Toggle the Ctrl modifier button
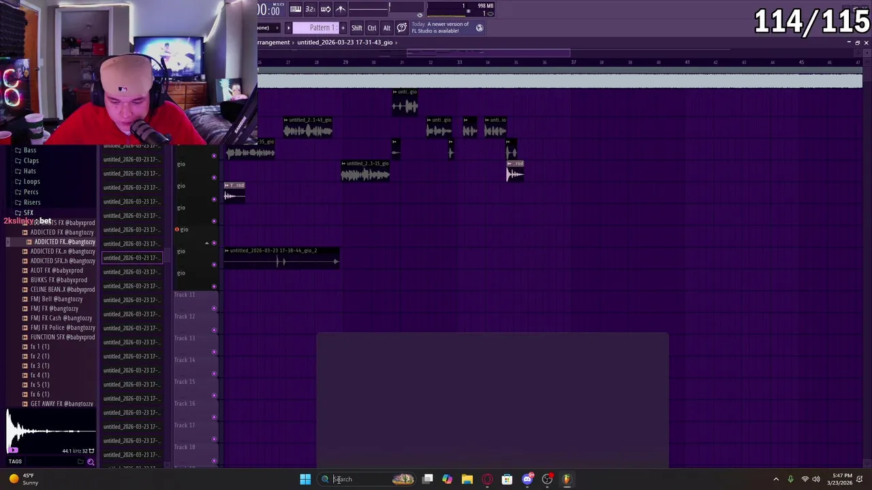872x490 pixels. (x=372, y=28)
